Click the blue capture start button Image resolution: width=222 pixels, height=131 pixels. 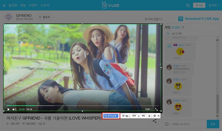point(111,116)
